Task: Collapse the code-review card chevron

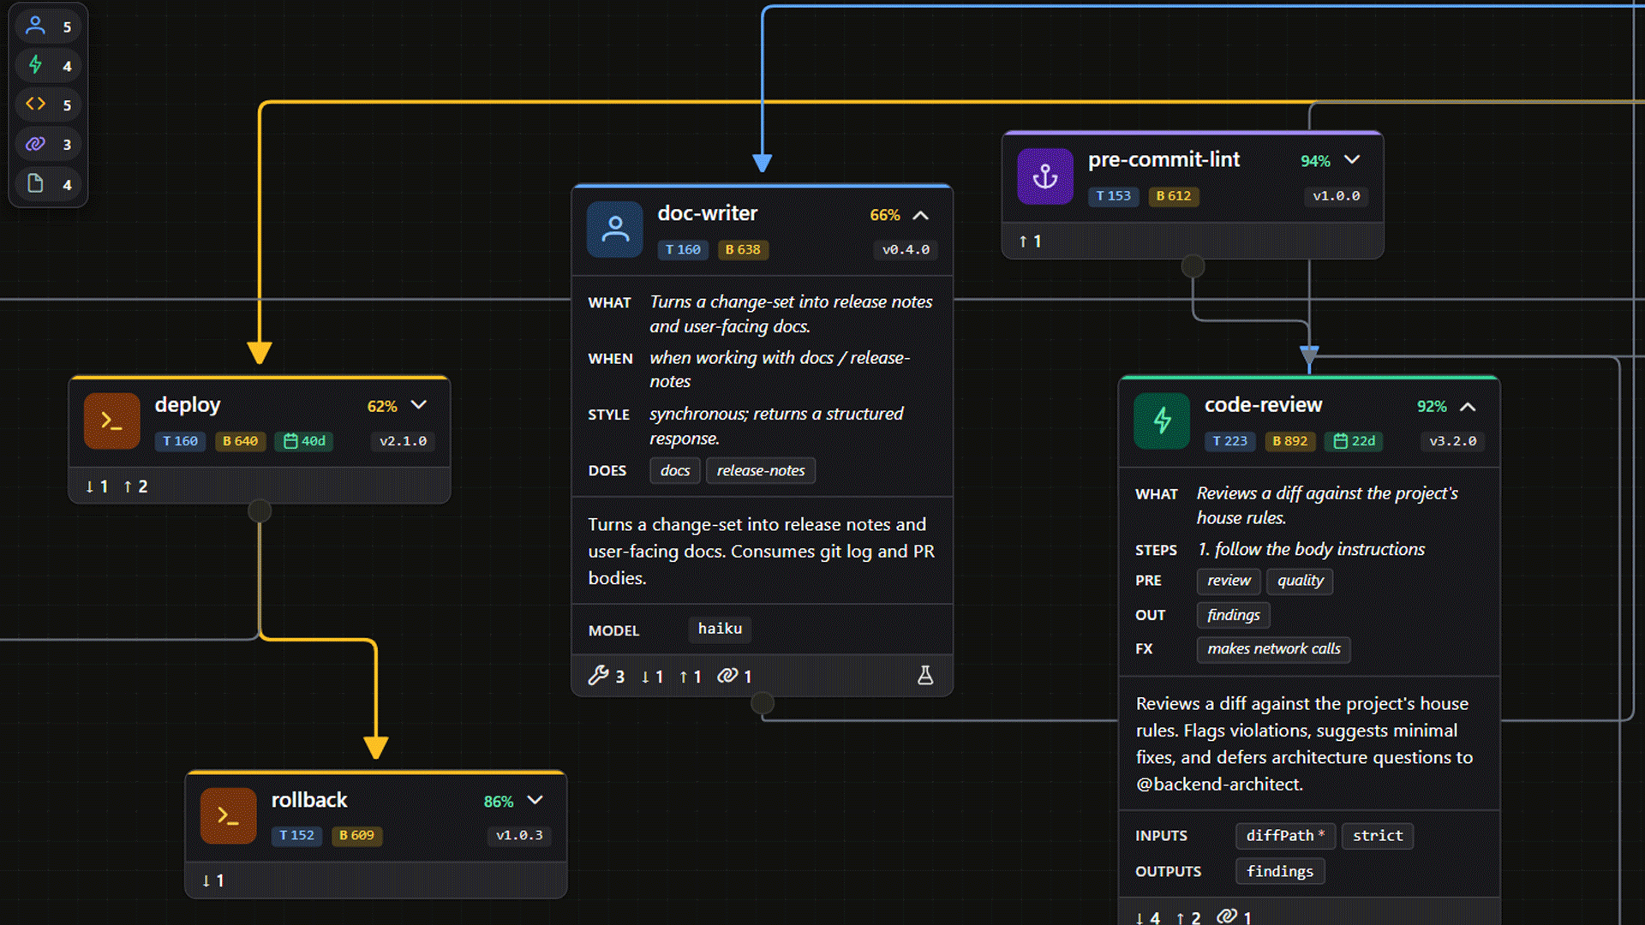Action: [x=1468, y=406]
